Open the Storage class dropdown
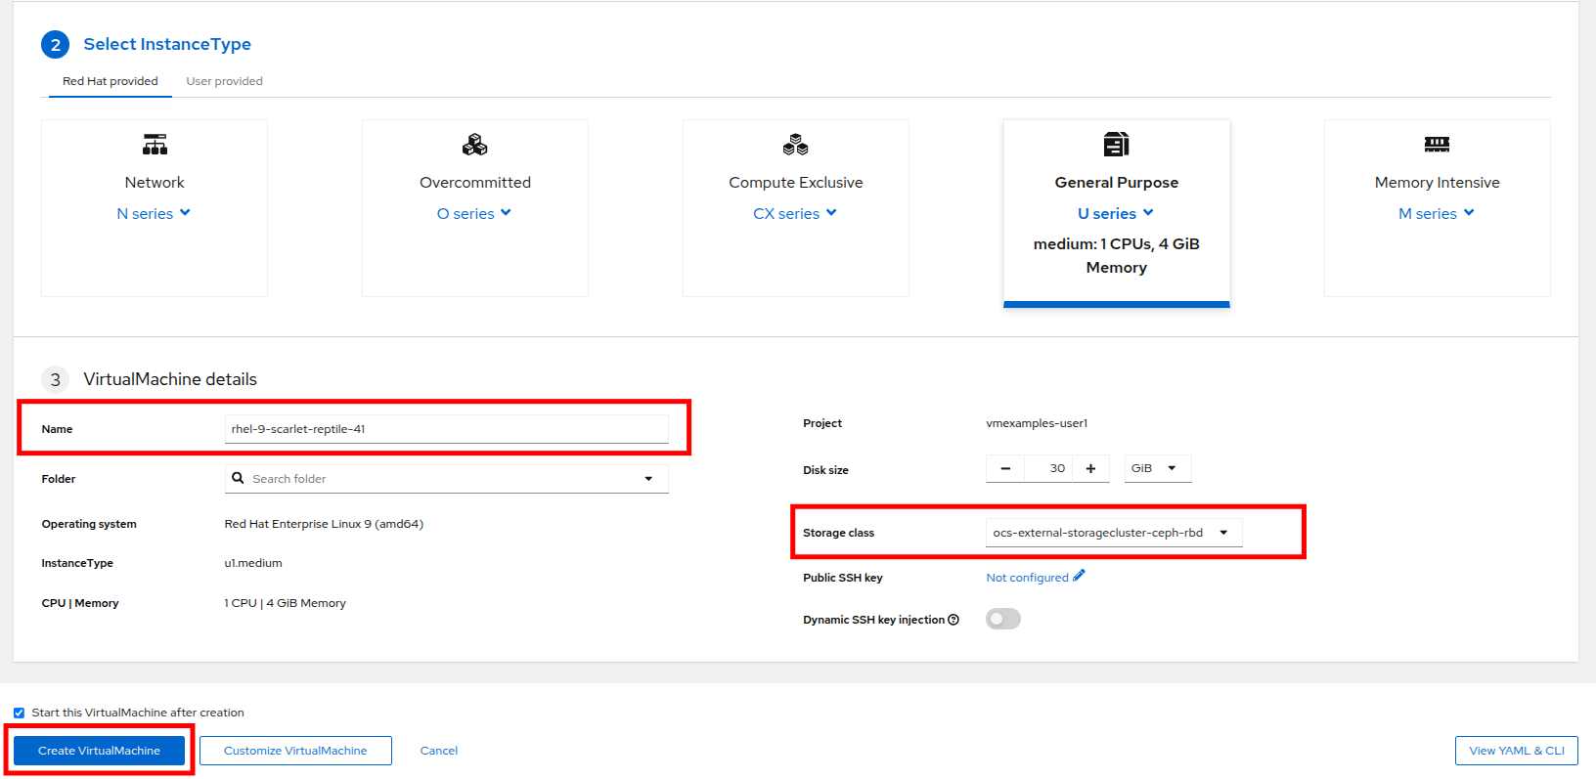The width and height of the screenshot is (1596, 779). click(x=1113, y=533)
